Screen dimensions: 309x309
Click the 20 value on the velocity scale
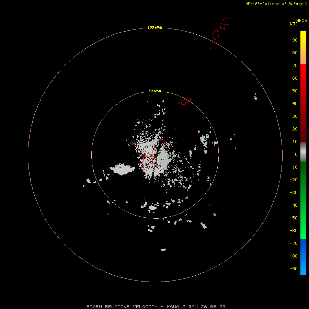click(295, 129)
